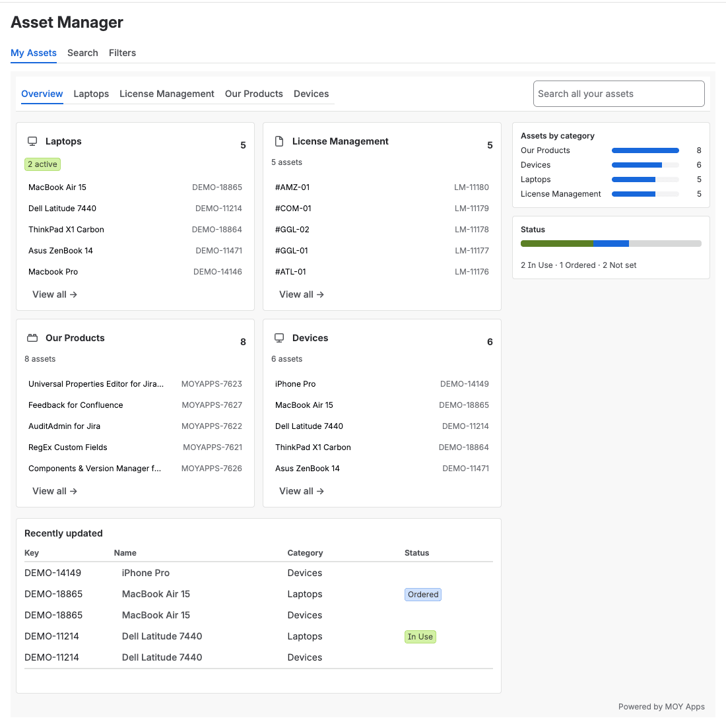This screenshot has height=720, width=726.
Task: Open Feedback for Confluence product
Action: (x=135, y=405)
